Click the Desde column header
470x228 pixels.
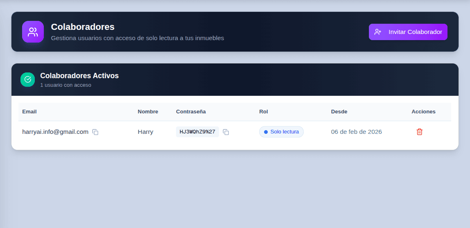pos(339,112)
